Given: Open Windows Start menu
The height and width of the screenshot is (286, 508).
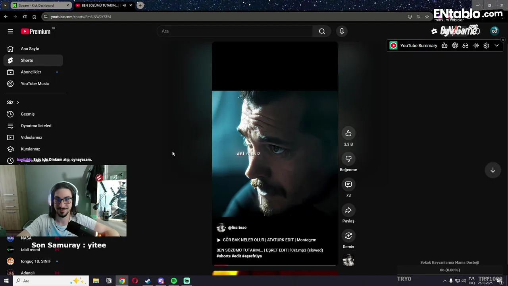Looking at the screenshot, I should (x=6, y=281).
